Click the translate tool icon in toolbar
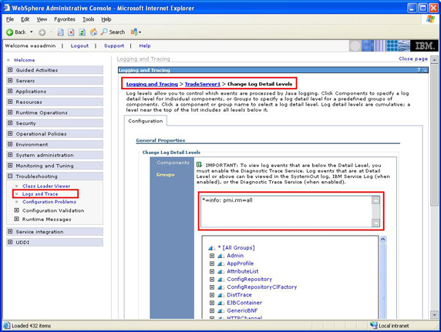 tap(134, 32)
